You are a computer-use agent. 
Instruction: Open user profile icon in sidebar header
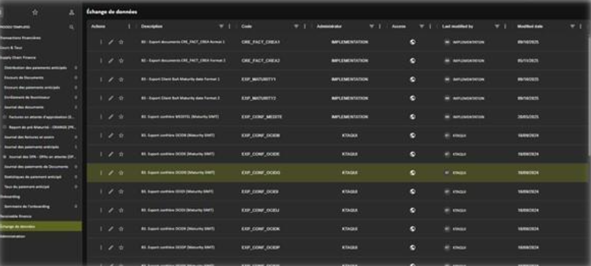tap(71, 13)
